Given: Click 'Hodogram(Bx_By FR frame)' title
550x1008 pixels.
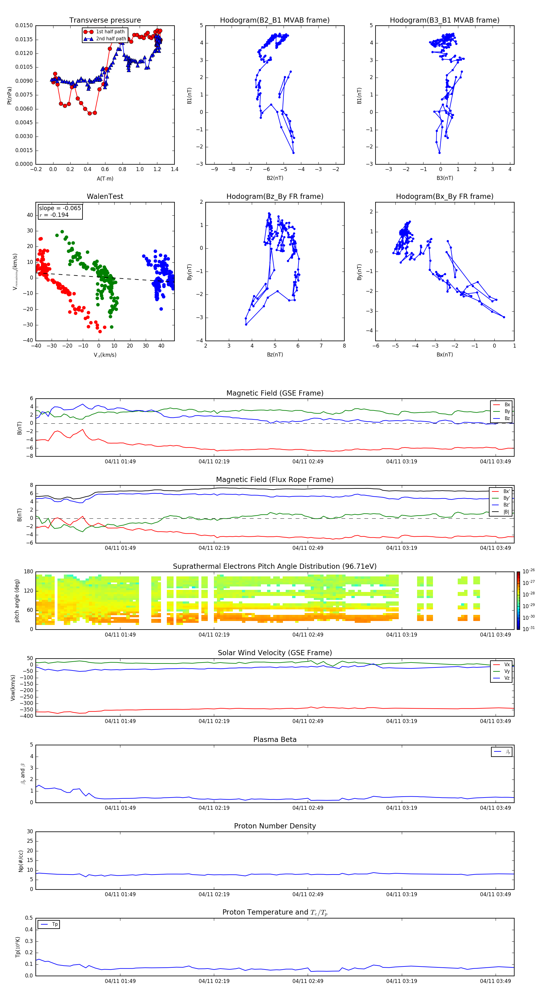Looking at the screenshot, I should 445,196.
